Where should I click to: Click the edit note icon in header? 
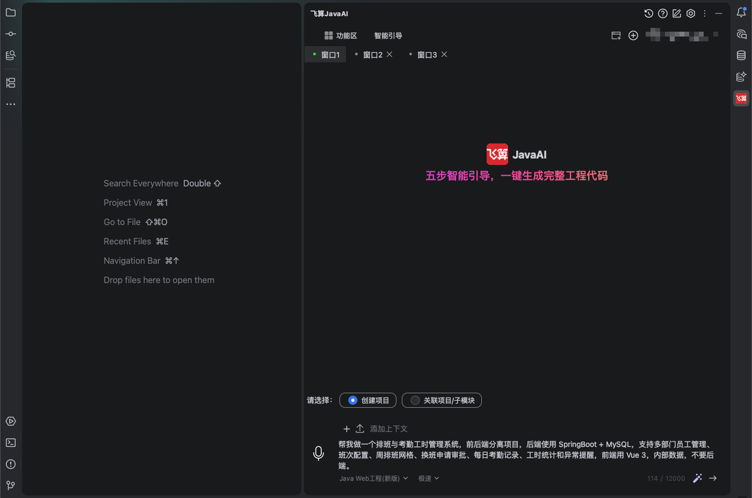point(677,14)
